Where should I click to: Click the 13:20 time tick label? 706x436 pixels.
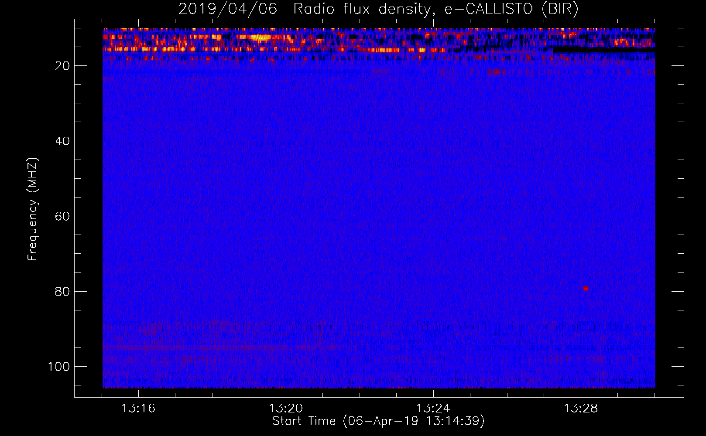tap(286, 409)
